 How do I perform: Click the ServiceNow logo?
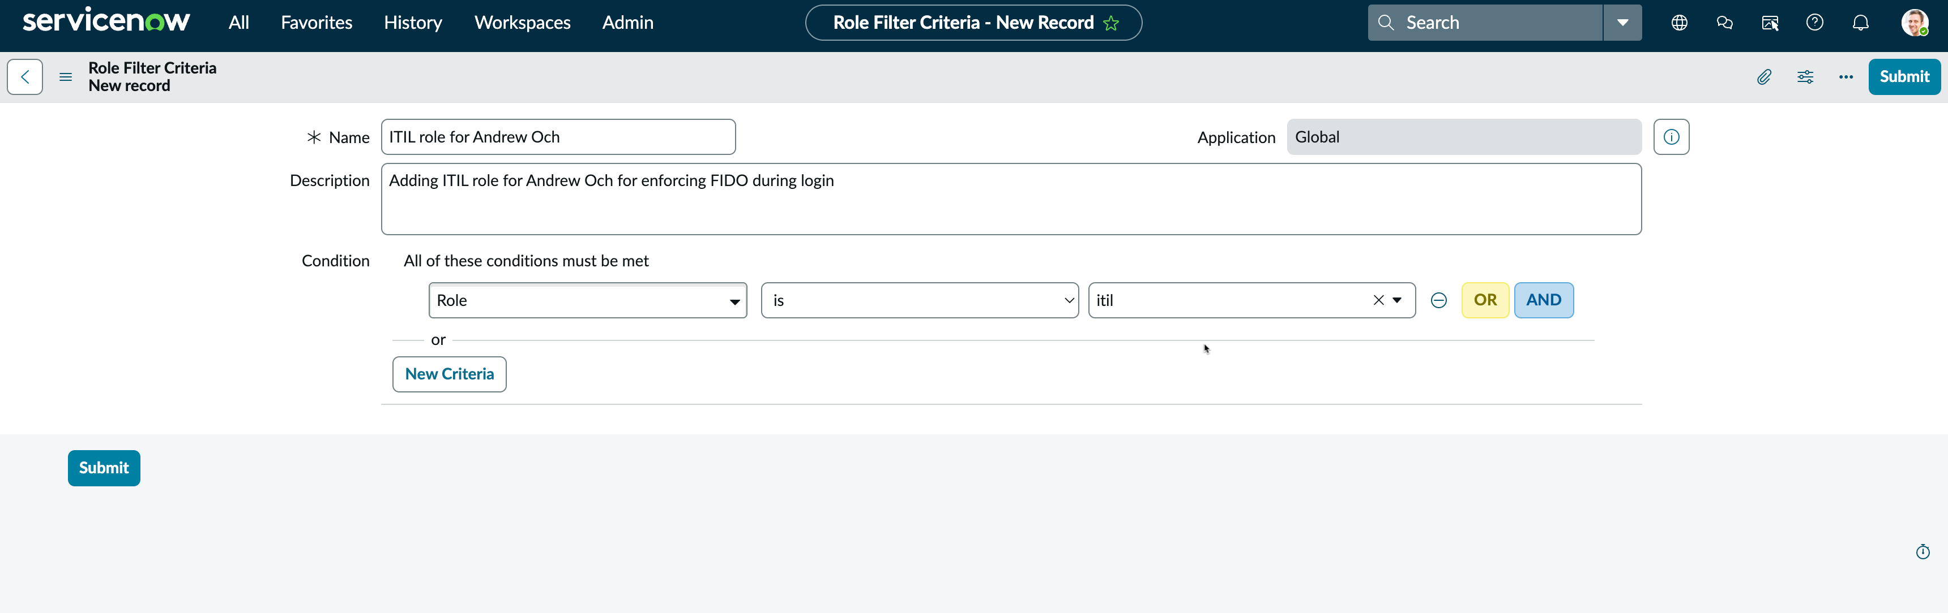click(x=106, y=21)
